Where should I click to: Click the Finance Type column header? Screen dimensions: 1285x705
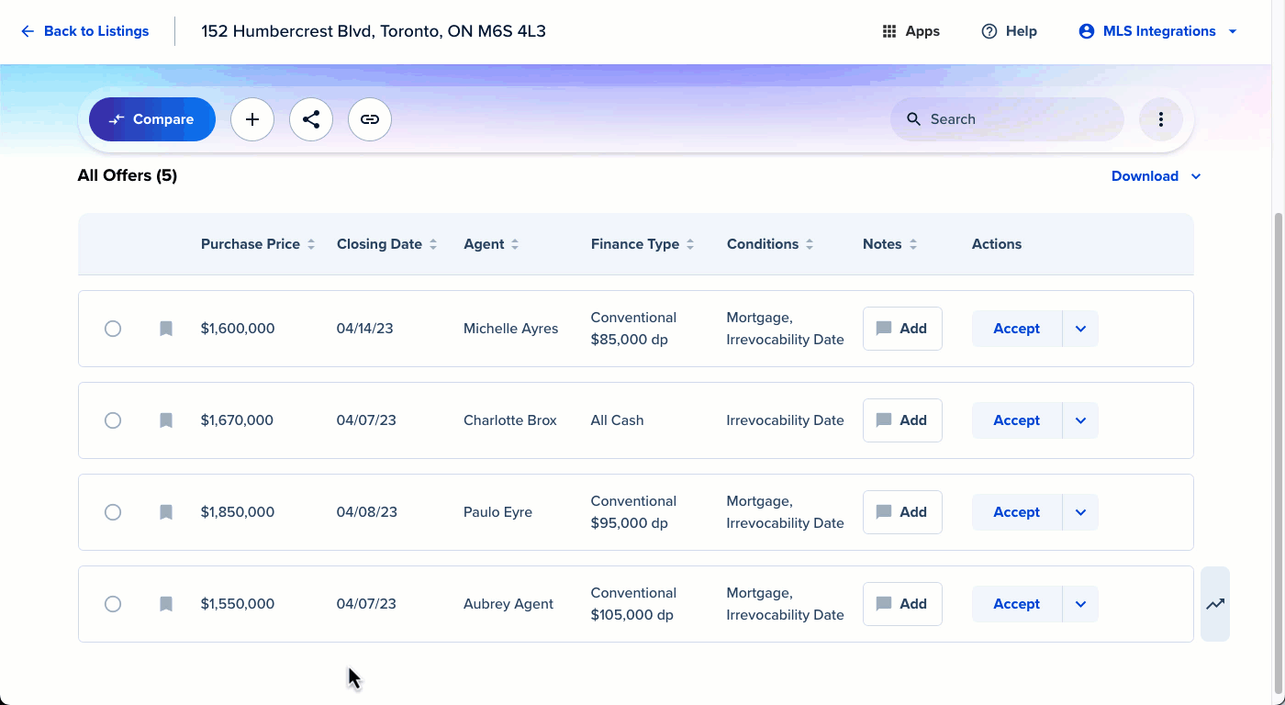635,244
